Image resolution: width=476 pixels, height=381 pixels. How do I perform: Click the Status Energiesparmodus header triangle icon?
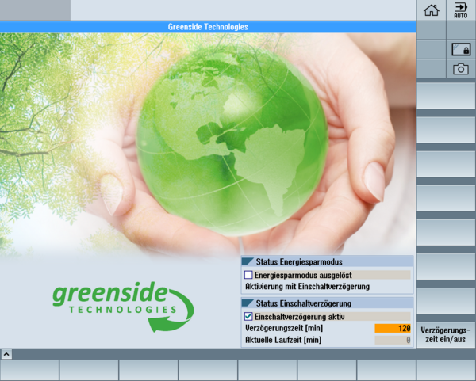pyautogui.click(x=248, y=261)
